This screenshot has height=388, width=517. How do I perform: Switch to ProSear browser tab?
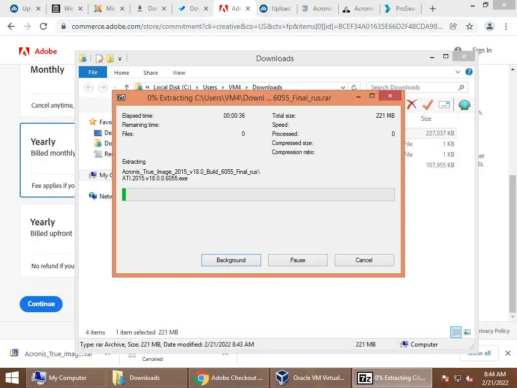coord(400,9)
